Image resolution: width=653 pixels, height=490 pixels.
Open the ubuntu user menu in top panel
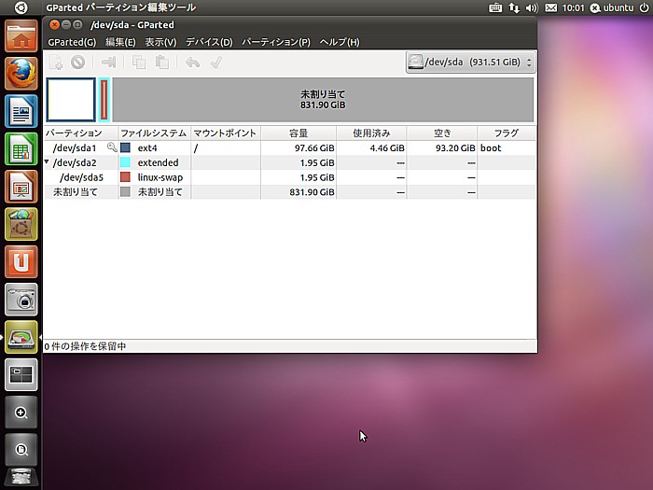tap(612, 7)
